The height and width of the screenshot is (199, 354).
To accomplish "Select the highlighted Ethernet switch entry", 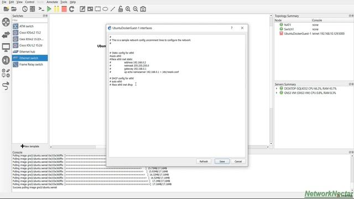I will 30,58.
